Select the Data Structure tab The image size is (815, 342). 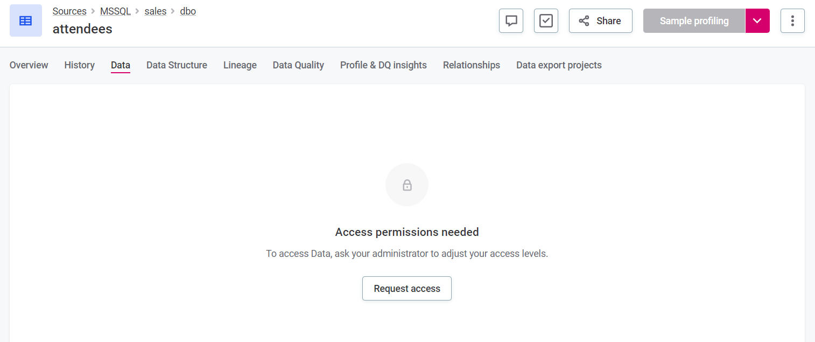[x=177, y=65]
